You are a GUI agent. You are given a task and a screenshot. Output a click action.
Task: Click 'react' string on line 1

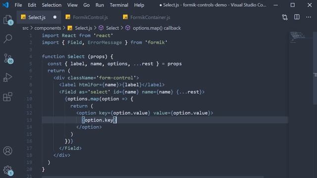[104, 36]
